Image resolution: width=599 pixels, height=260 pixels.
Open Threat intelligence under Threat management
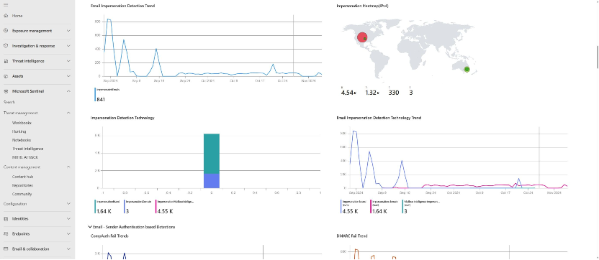click(27, 149)
